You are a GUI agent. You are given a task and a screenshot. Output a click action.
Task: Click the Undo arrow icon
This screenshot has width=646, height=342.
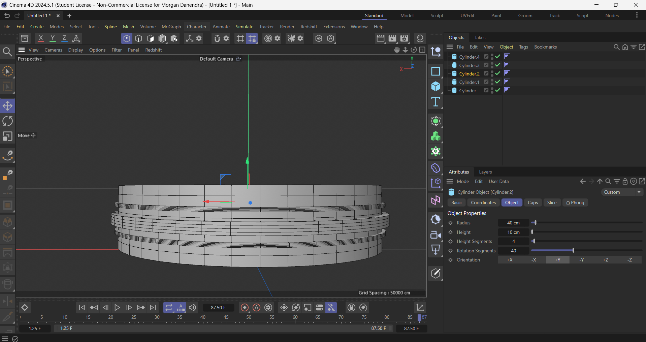(x=7, y=15)
